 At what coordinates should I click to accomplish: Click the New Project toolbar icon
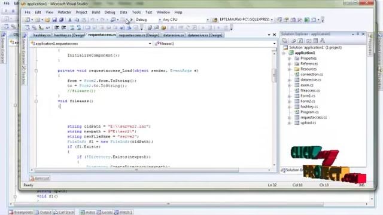coord(28,20)
